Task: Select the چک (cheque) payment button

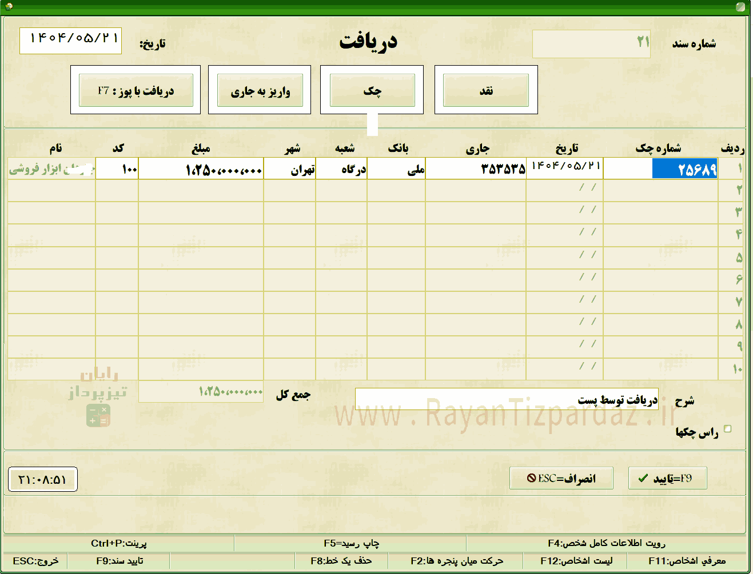Action: tap(372, 91)
